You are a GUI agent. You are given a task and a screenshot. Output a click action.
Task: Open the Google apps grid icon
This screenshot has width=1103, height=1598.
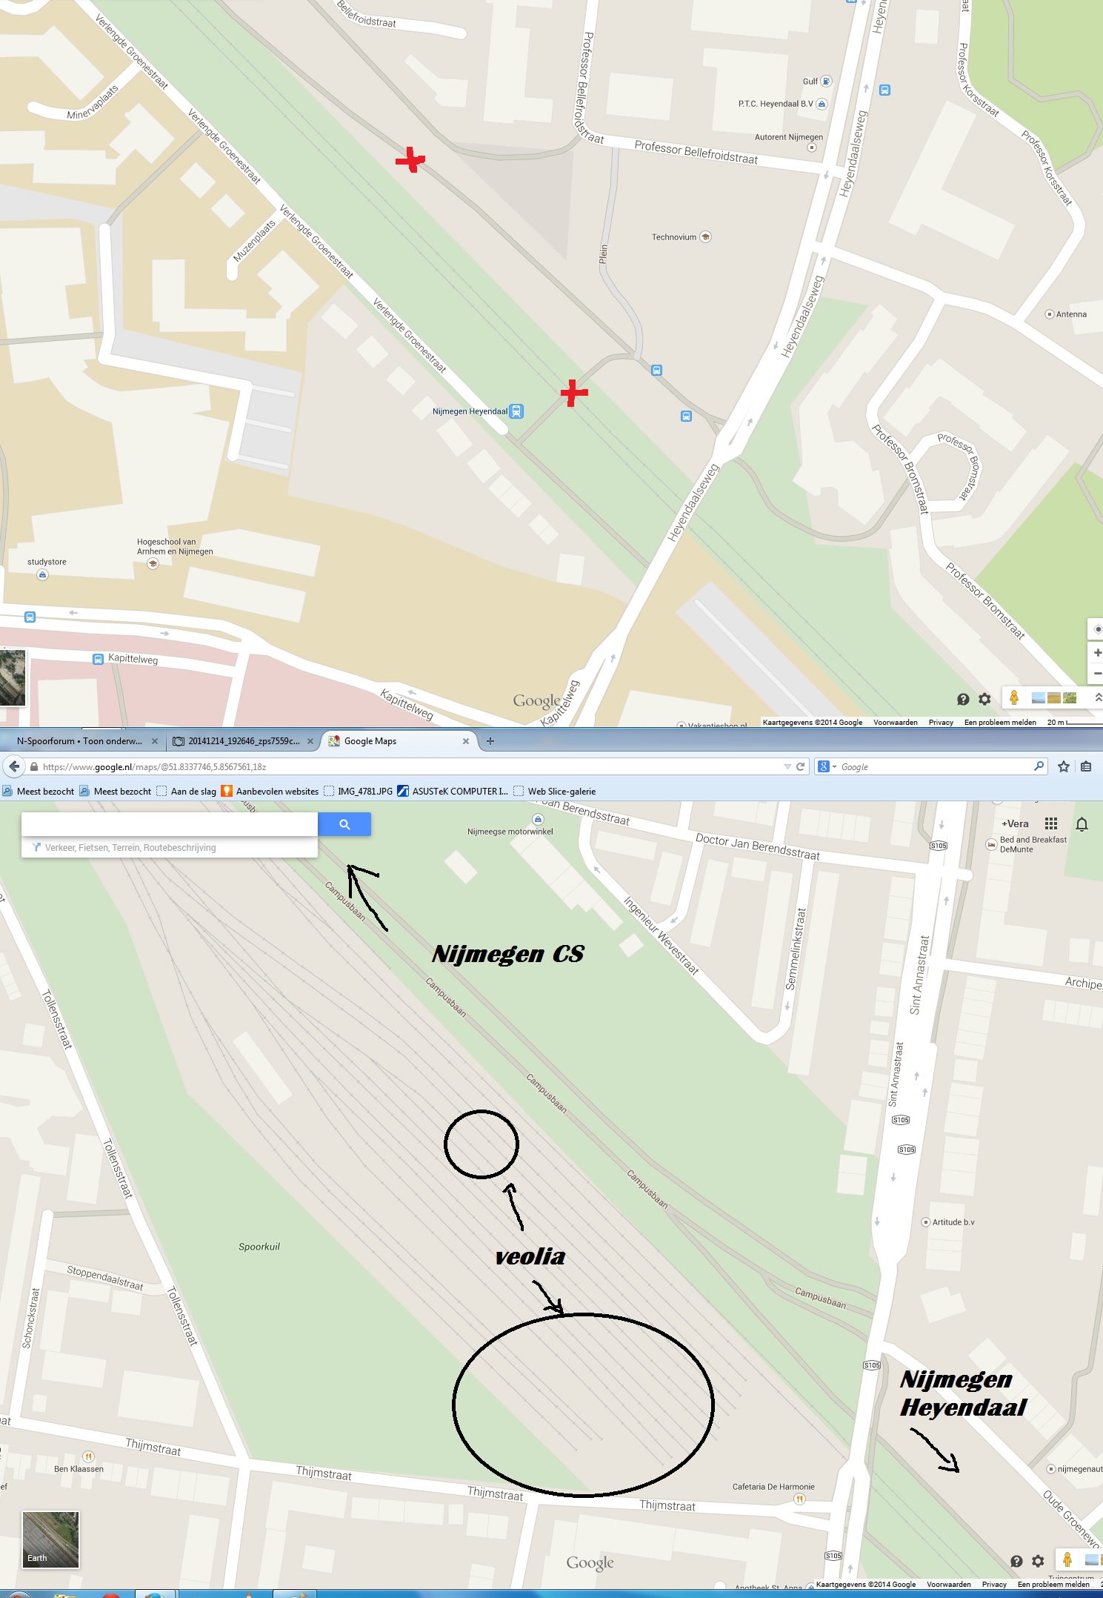coord(1050,823)
